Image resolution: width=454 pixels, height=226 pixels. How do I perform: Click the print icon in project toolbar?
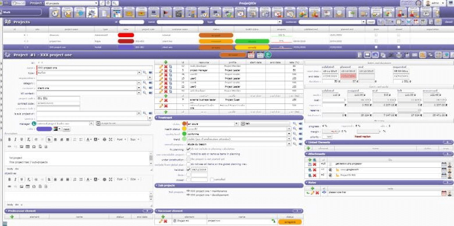[399, 55]
